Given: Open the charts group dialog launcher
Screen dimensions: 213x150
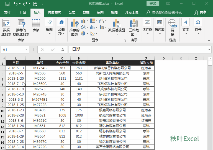Looking at the screenshot, I should (x=125, y=40).
